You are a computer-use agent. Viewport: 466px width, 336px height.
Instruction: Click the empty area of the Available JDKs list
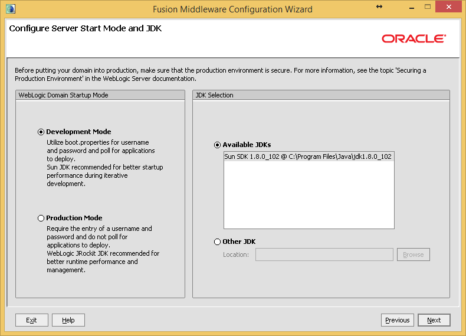click(309, 195)
